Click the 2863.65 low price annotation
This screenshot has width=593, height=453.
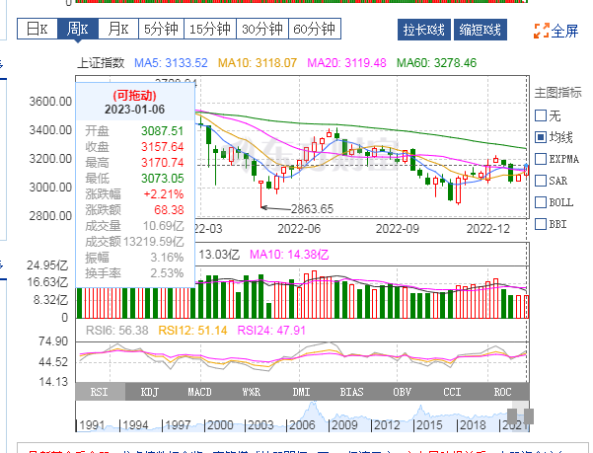(312, 208)
